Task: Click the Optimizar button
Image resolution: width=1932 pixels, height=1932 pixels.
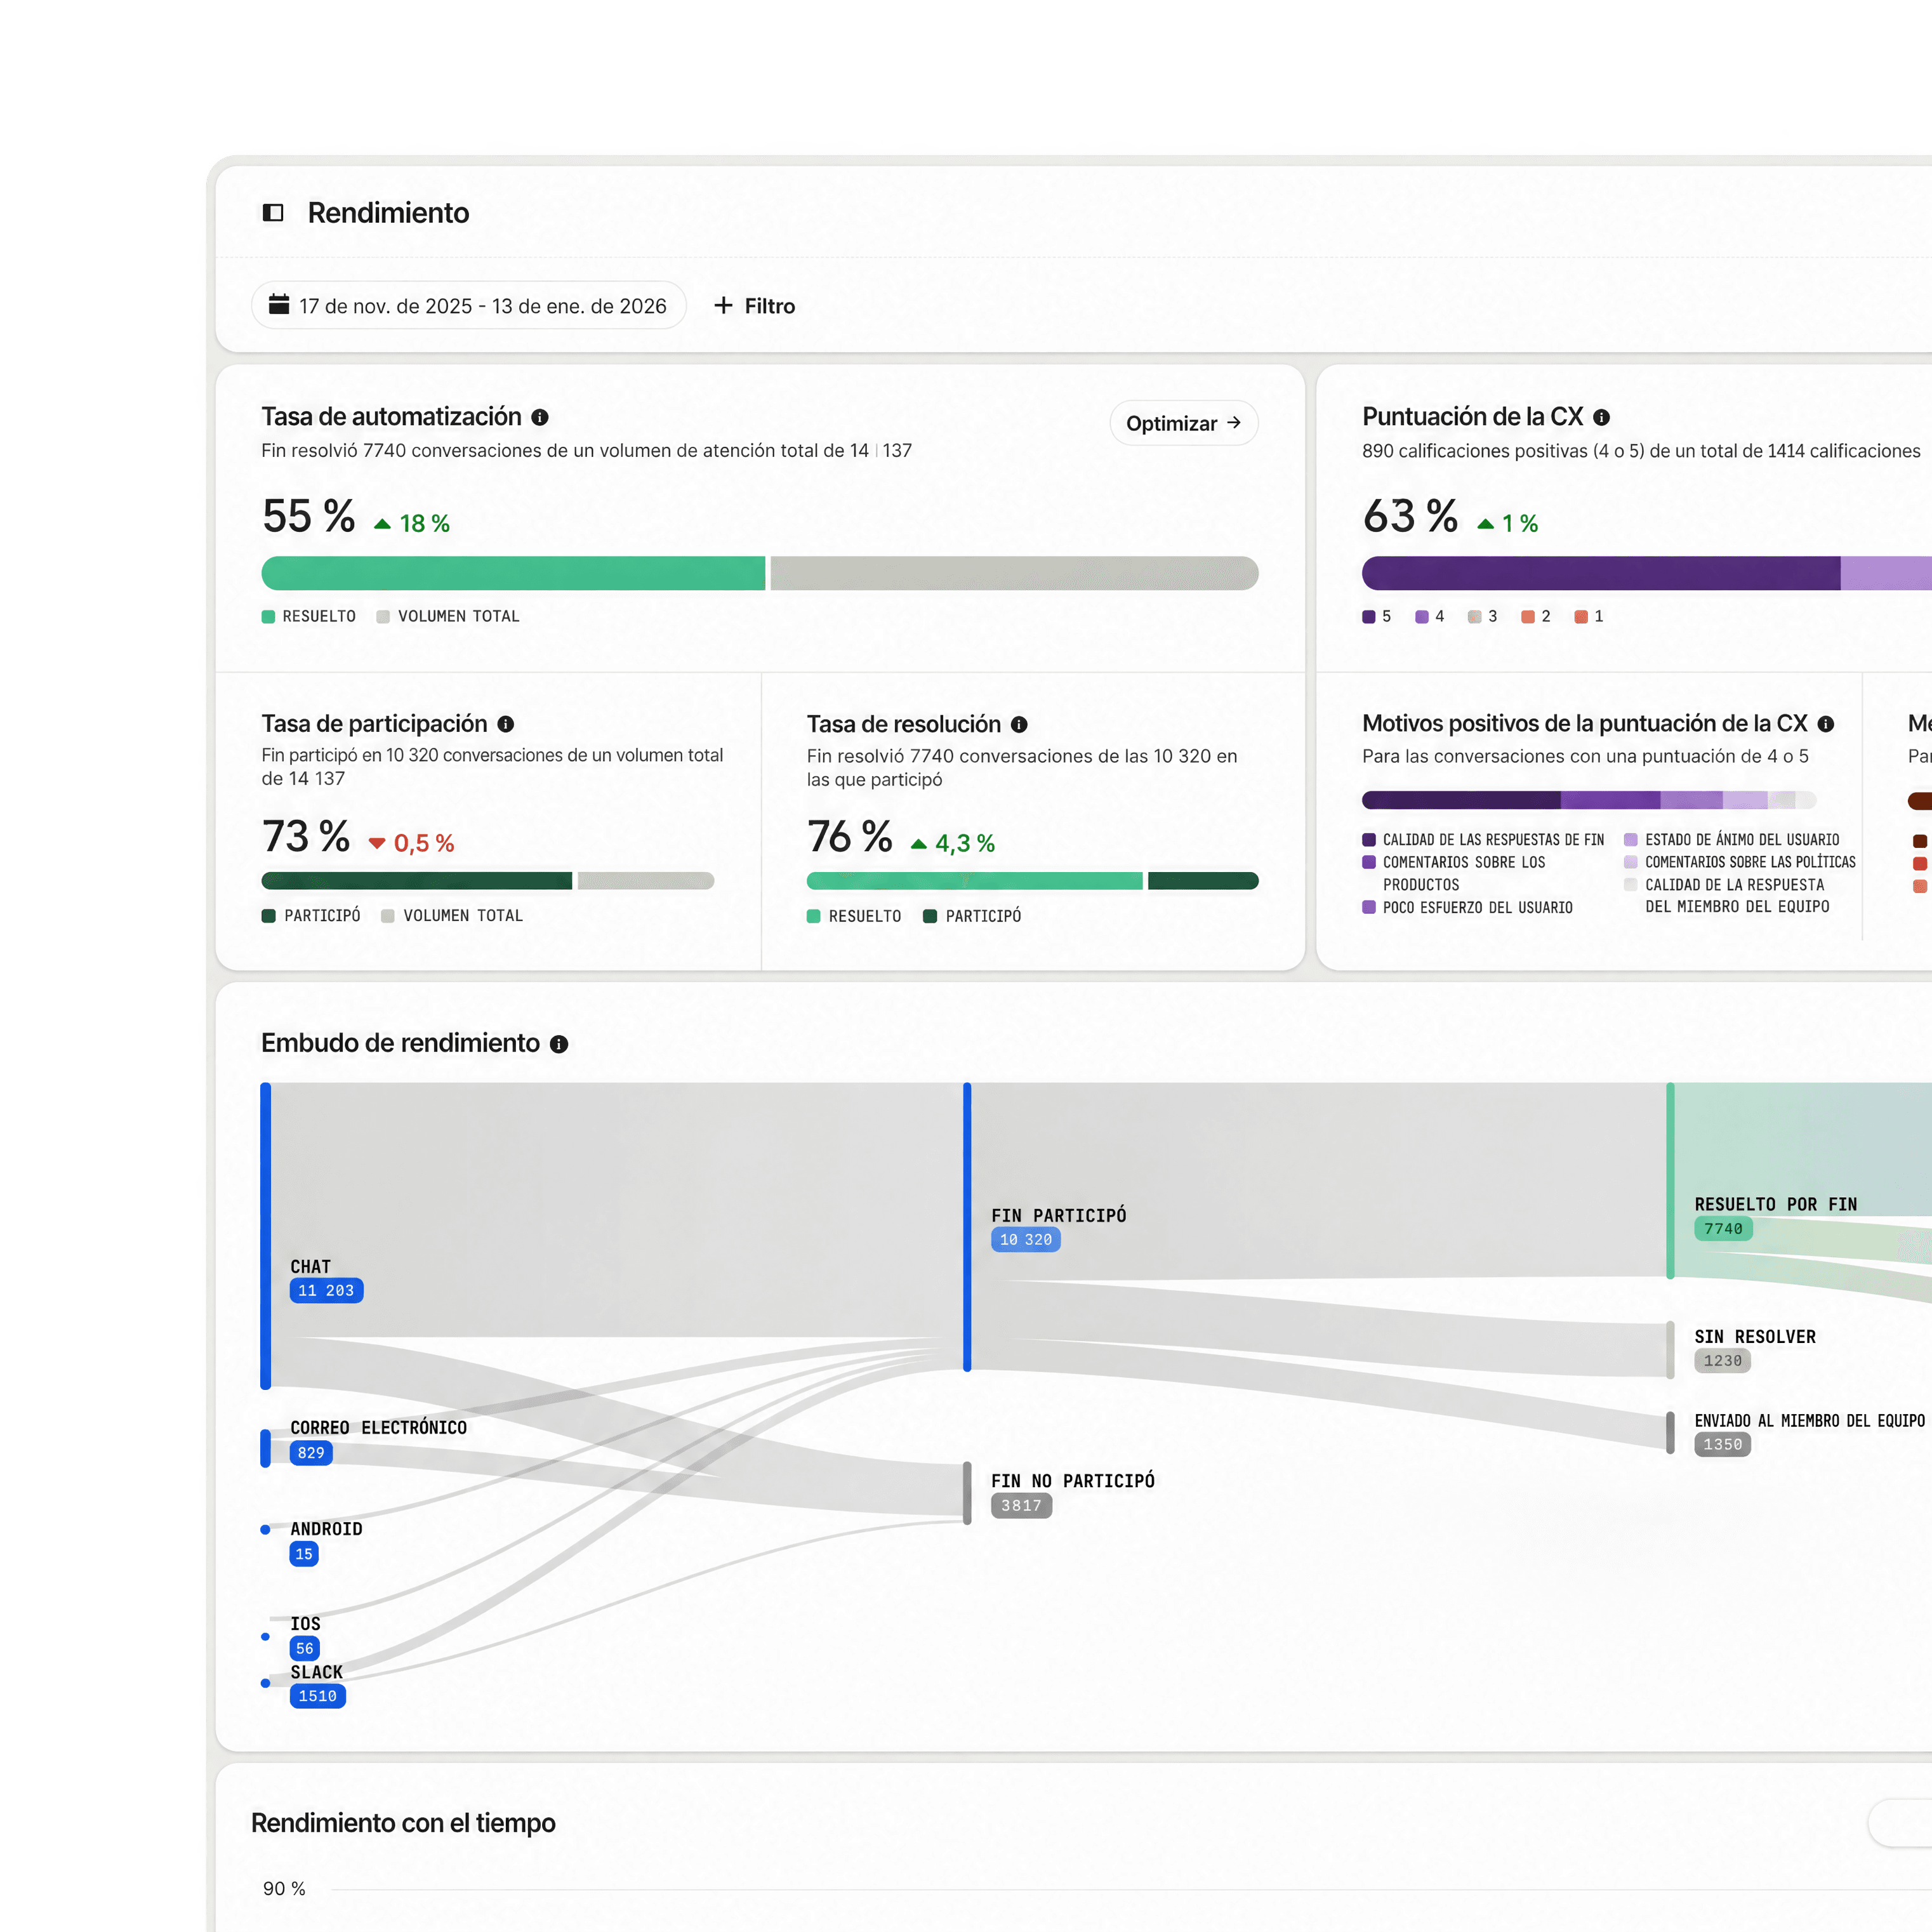Action: 1184,423
